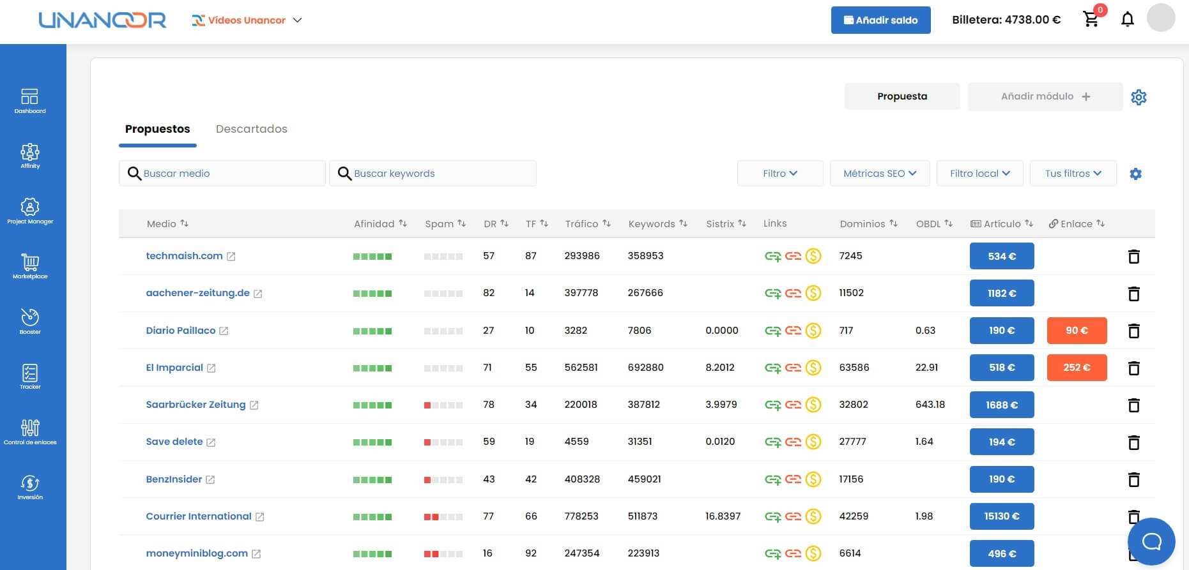Switch to the Propuestos tab

[157, 129]
